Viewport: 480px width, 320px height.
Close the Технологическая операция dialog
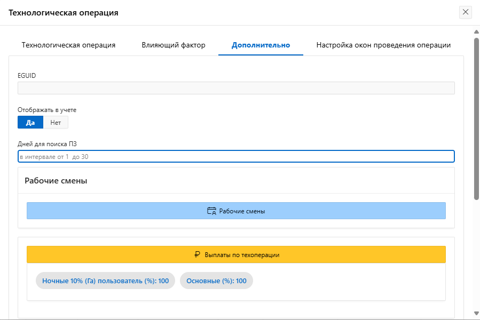466,12
